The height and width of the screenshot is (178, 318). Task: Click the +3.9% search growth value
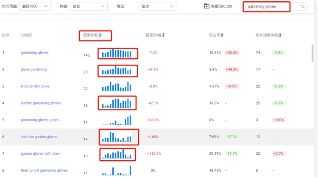(x=153, y=69)
